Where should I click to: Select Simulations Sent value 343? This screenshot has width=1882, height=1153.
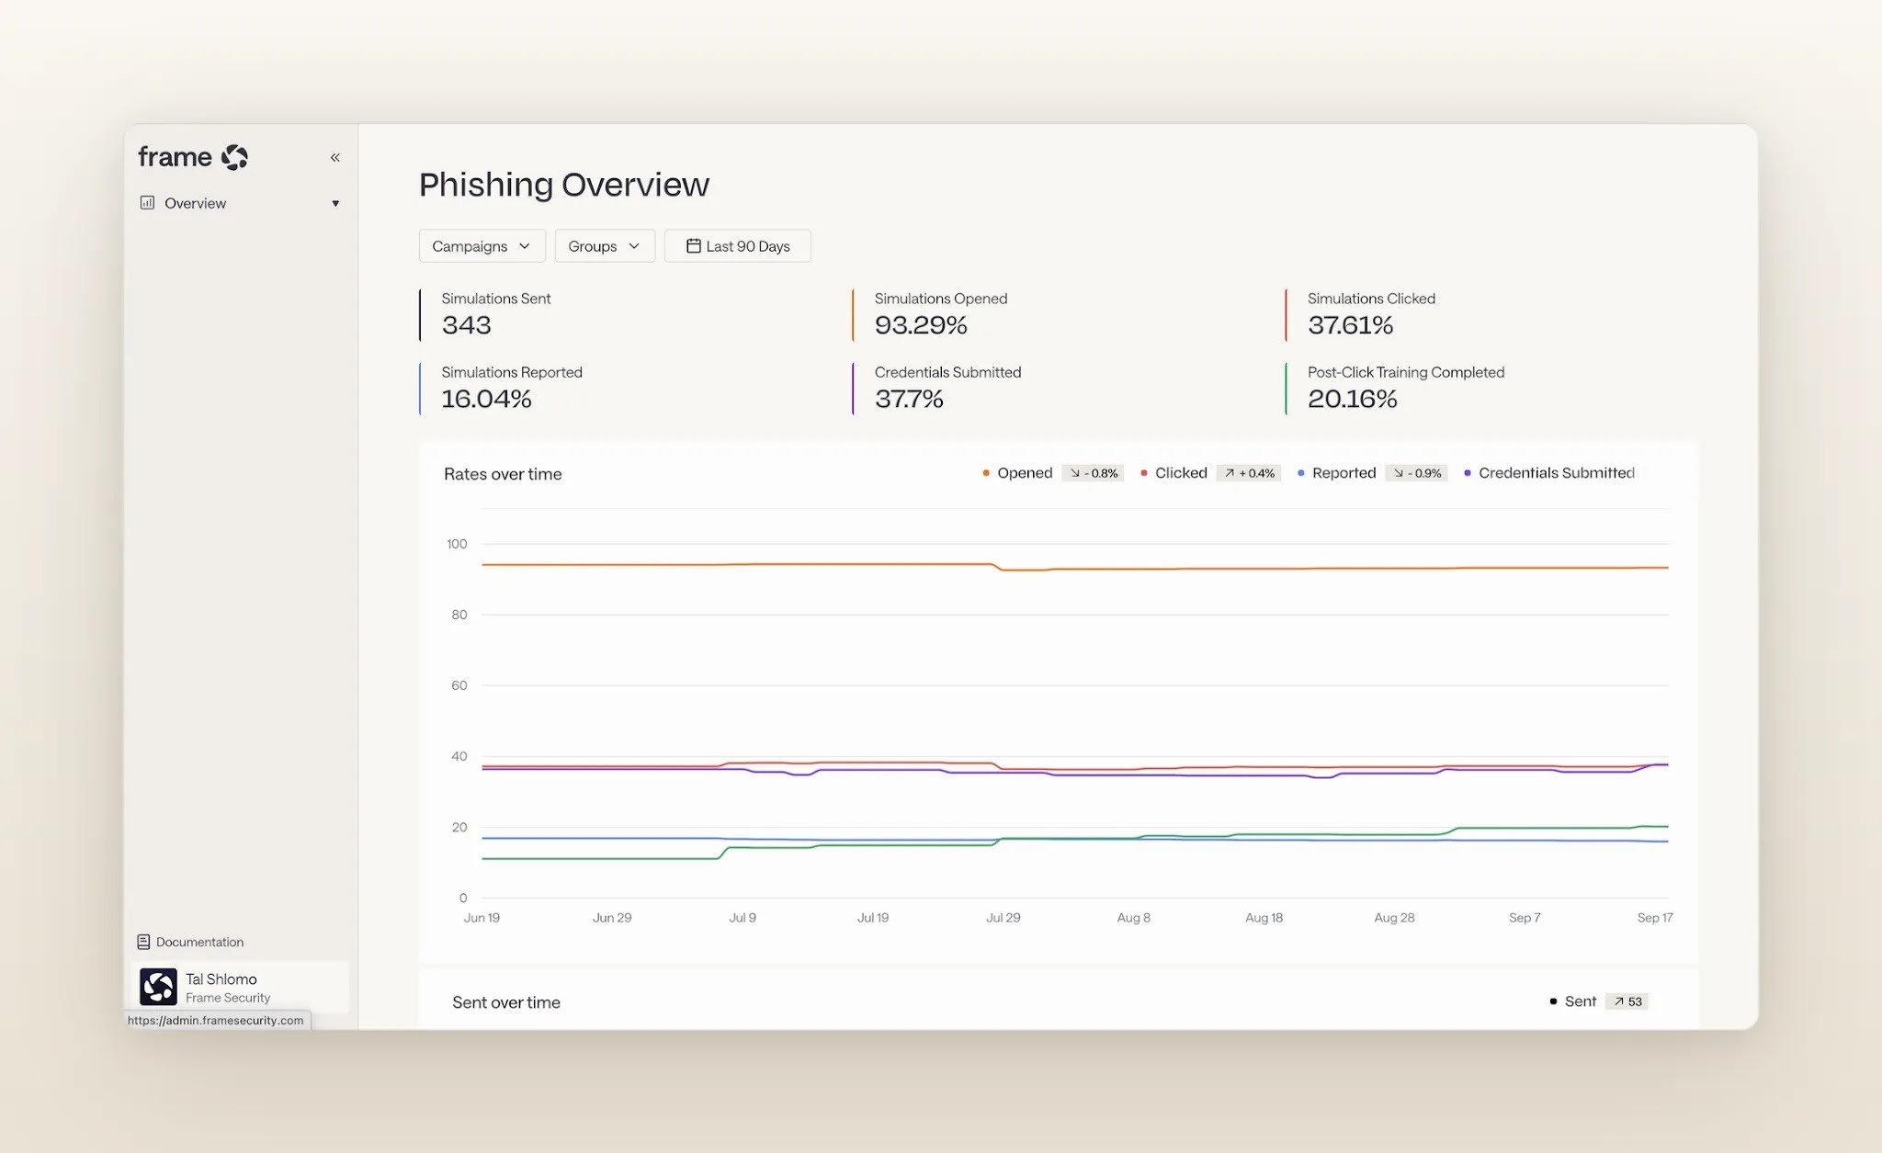(466, 325)
